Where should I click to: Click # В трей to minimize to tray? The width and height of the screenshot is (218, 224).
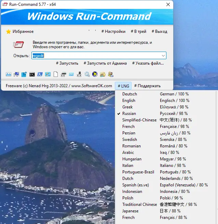(138, 31)
